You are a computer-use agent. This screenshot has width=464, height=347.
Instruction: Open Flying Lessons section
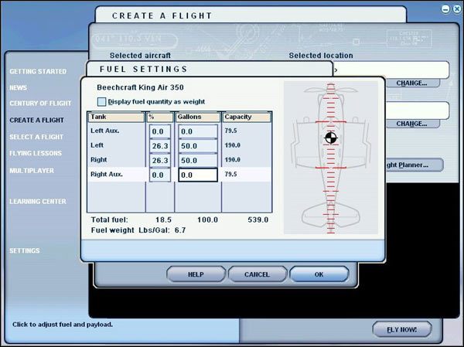[36, 153]
